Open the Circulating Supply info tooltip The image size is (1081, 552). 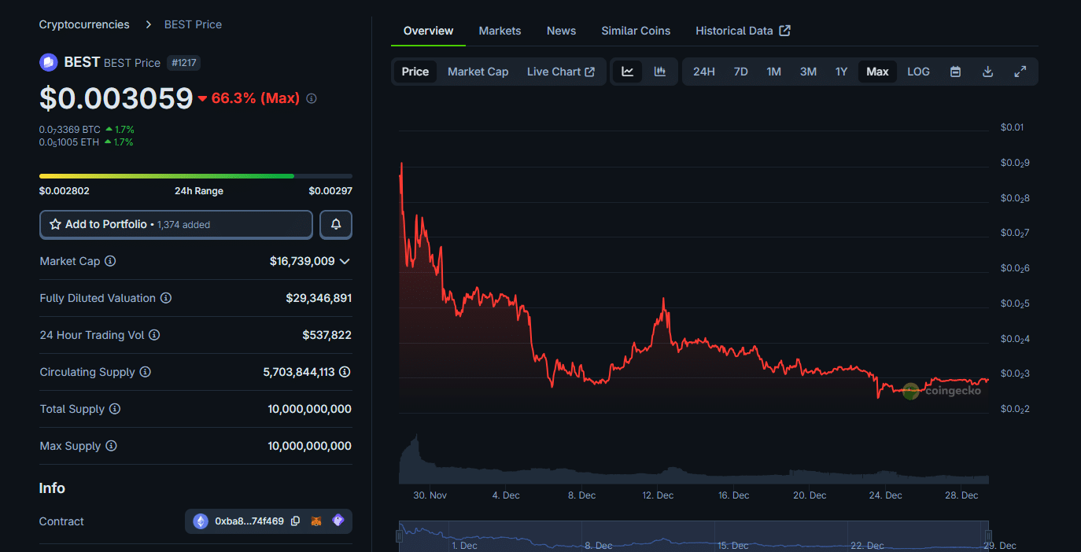[146, 372]
